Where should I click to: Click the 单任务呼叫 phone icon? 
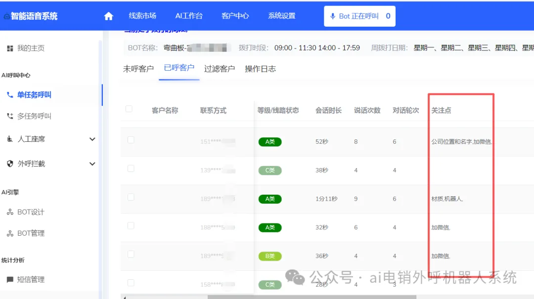(10, 95)
